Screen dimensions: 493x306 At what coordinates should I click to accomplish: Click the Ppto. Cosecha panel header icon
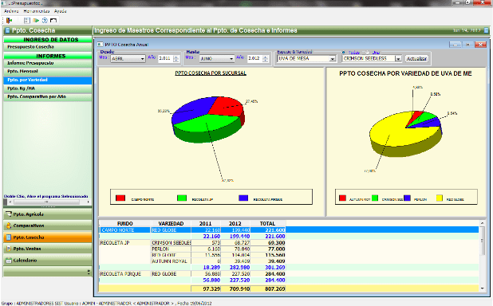tap(7, 30)
